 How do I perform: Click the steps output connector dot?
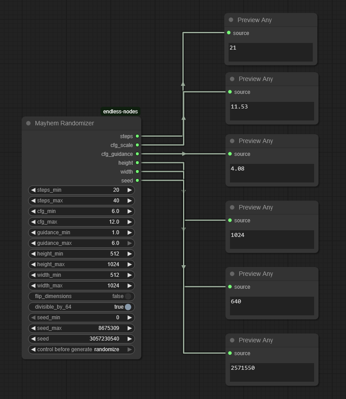137,136
